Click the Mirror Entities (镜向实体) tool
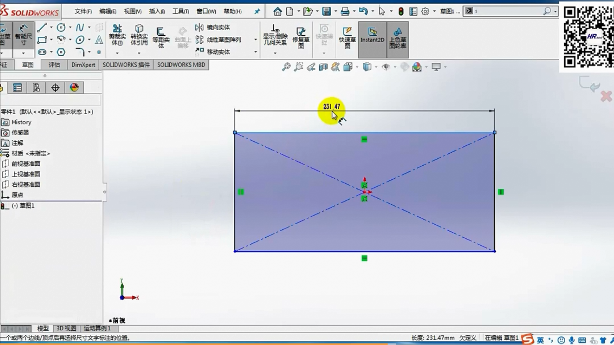614x345 pixels. pyautogui.click(x=213, y=27)
